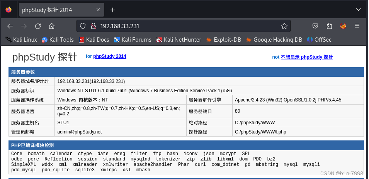369x179 pixels.
Task: Click the Windows 内核版本：NT value
Action: coord(83,100)
